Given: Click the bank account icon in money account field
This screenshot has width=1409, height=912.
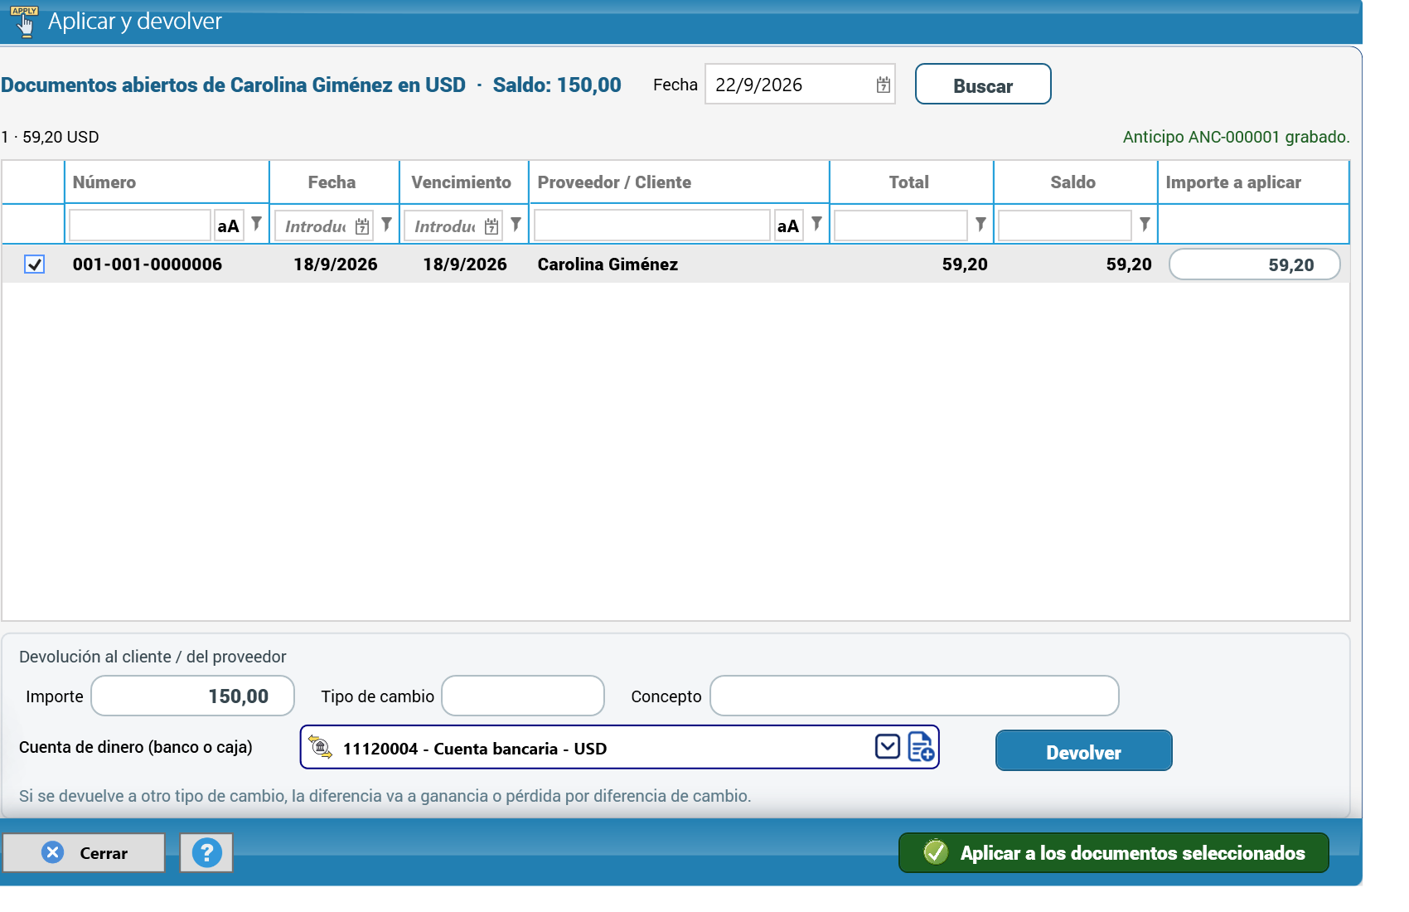Looking at the screenshot, I should tap(321, 747).
